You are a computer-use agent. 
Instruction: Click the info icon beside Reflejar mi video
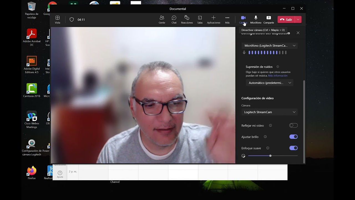click(270, 126)
